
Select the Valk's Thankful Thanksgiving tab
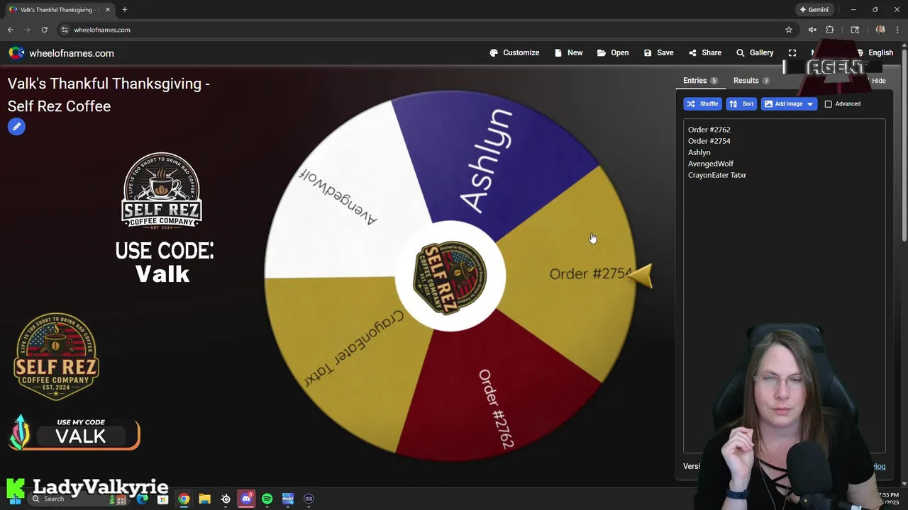click(x=60, y=10)
